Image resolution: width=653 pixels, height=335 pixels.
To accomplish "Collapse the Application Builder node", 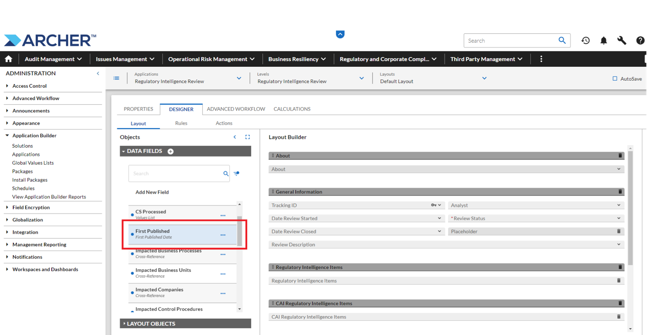I will coord(7,135).
